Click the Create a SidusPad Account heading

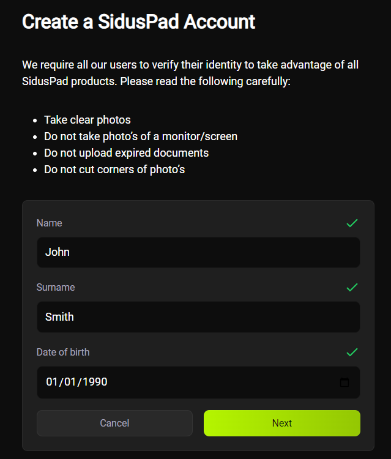(138, 22)
